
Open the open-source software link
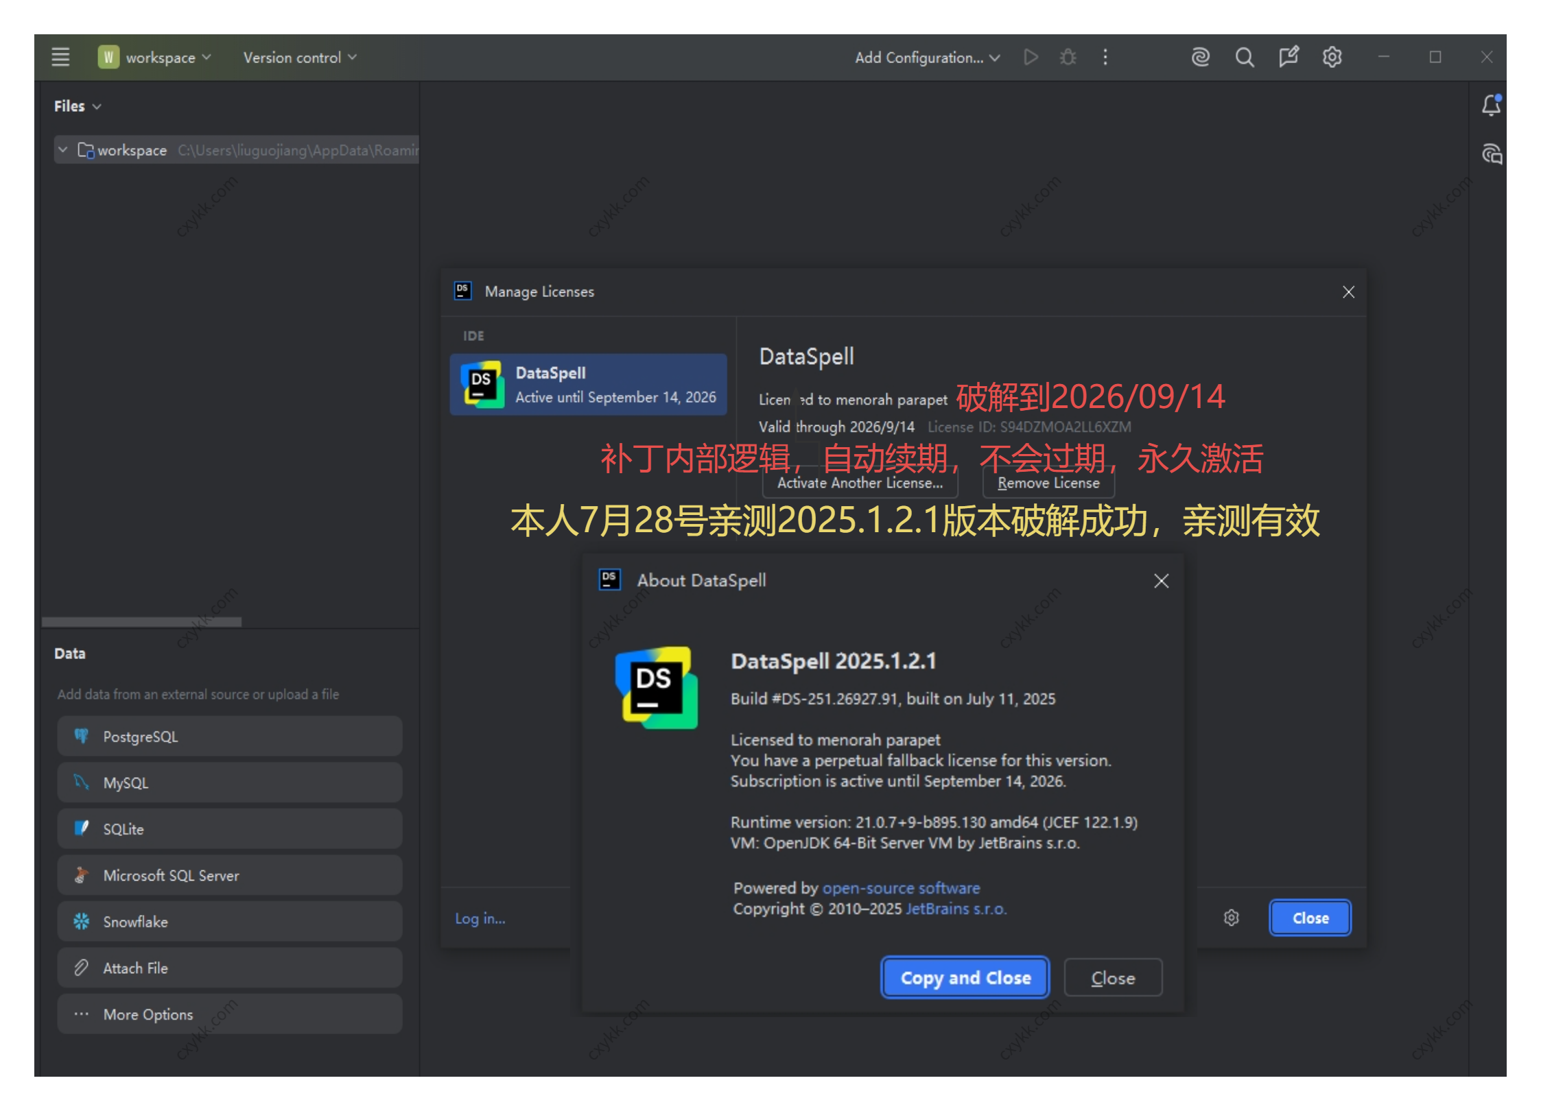point(900,887)
